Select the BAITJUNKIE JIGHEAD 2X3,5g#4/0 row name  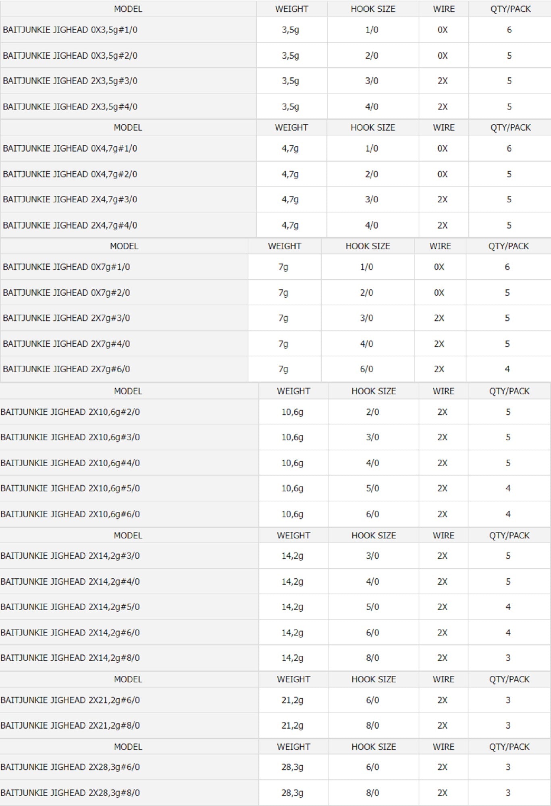pyautogui.click(x=70, y=107)
